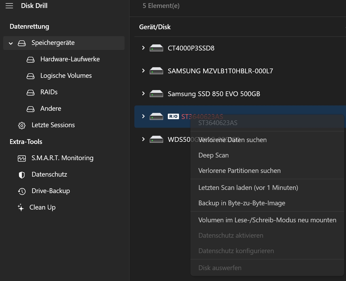Collapse the Speichergeräte section

pos(11,43)
